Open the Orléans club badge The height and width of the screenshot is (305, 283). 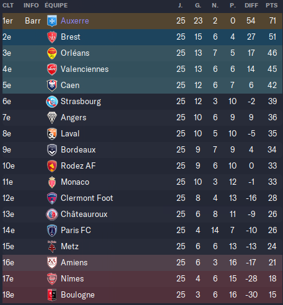pos(52,53)
